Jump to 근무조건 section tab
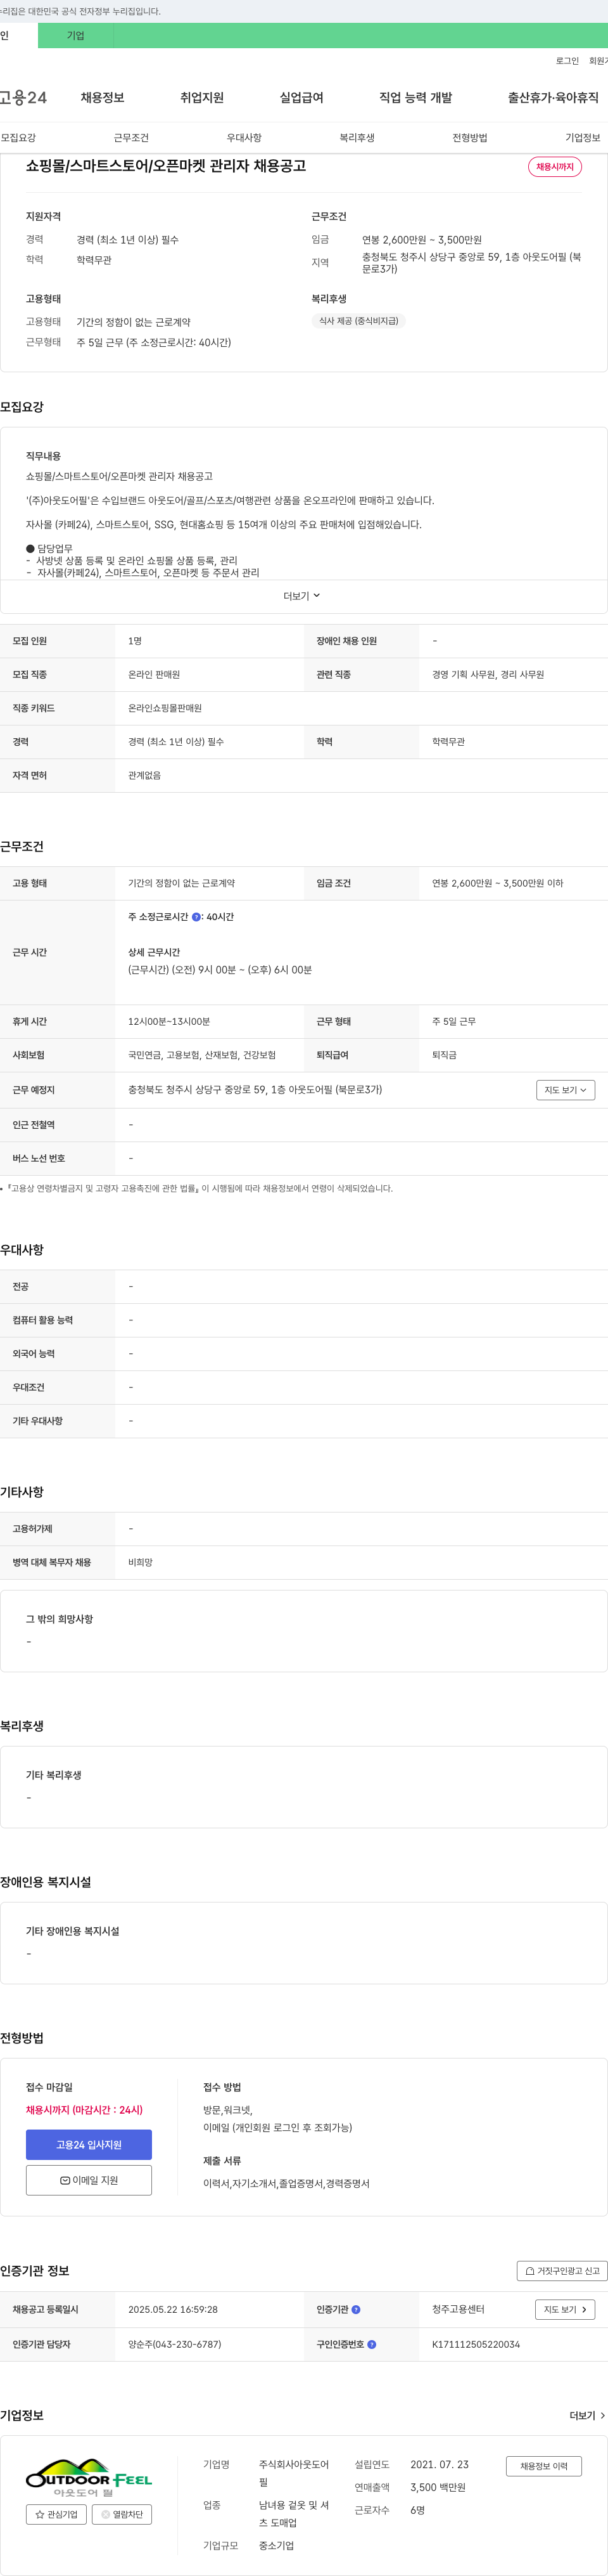This screenshot has height=2576, width=608. point(131,138)
